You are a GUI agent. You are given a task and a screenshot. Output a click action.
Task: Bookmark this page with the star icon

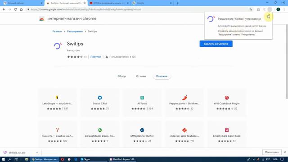click(251, 9)
